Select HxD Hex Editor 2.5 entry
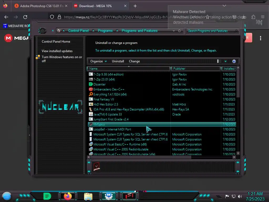Image resolution: width=269 pixels, height=202 pixels. click(x=162, y=104)
